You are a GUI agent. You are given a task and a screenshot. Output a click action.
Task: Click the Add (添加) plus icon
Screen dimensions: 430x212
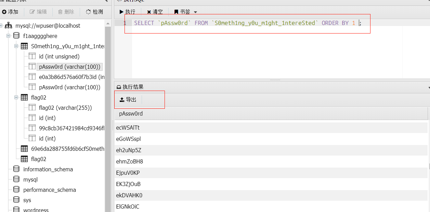tap(4, 12)
